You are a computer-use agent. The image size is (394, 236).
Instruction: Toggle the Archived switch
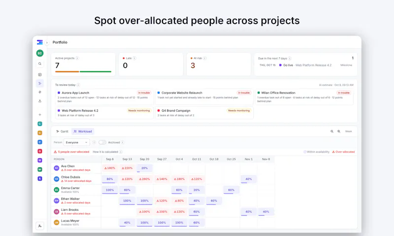pyautogui.click(x=102, y=142)
